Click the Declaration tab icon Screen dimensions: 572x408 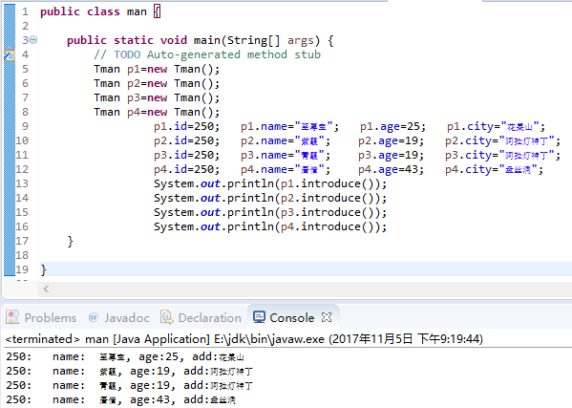click(x=167, y=317)
